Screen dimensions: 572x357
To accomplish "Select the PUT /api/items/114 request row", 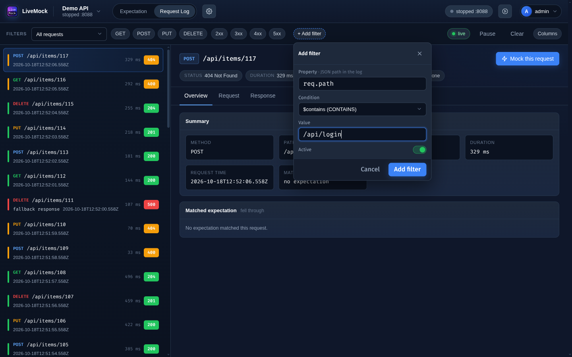I will coord(83,132).
